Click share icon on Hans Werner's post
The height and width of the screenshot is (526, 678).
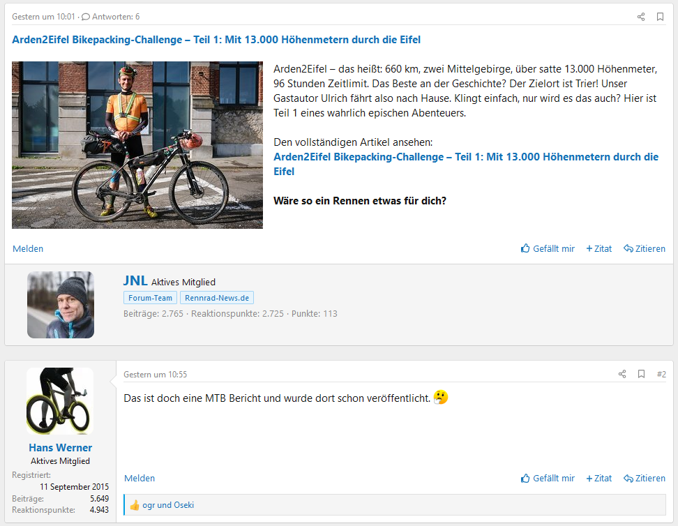coord(622,375)
